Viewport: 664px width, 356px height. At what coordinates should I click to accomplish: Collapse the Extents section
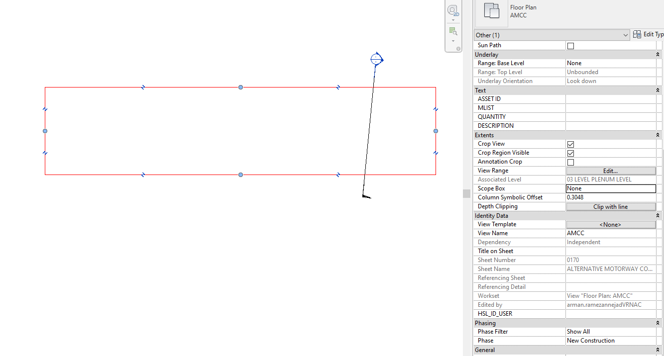[658, 135]
